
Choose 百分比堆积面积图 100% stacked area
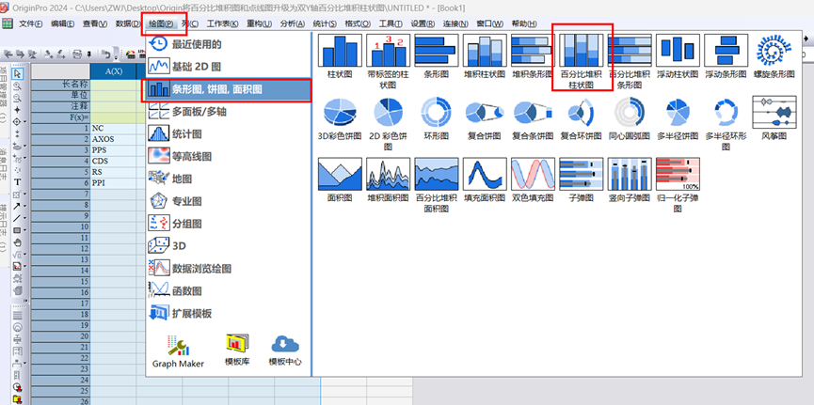coord(436,185)
